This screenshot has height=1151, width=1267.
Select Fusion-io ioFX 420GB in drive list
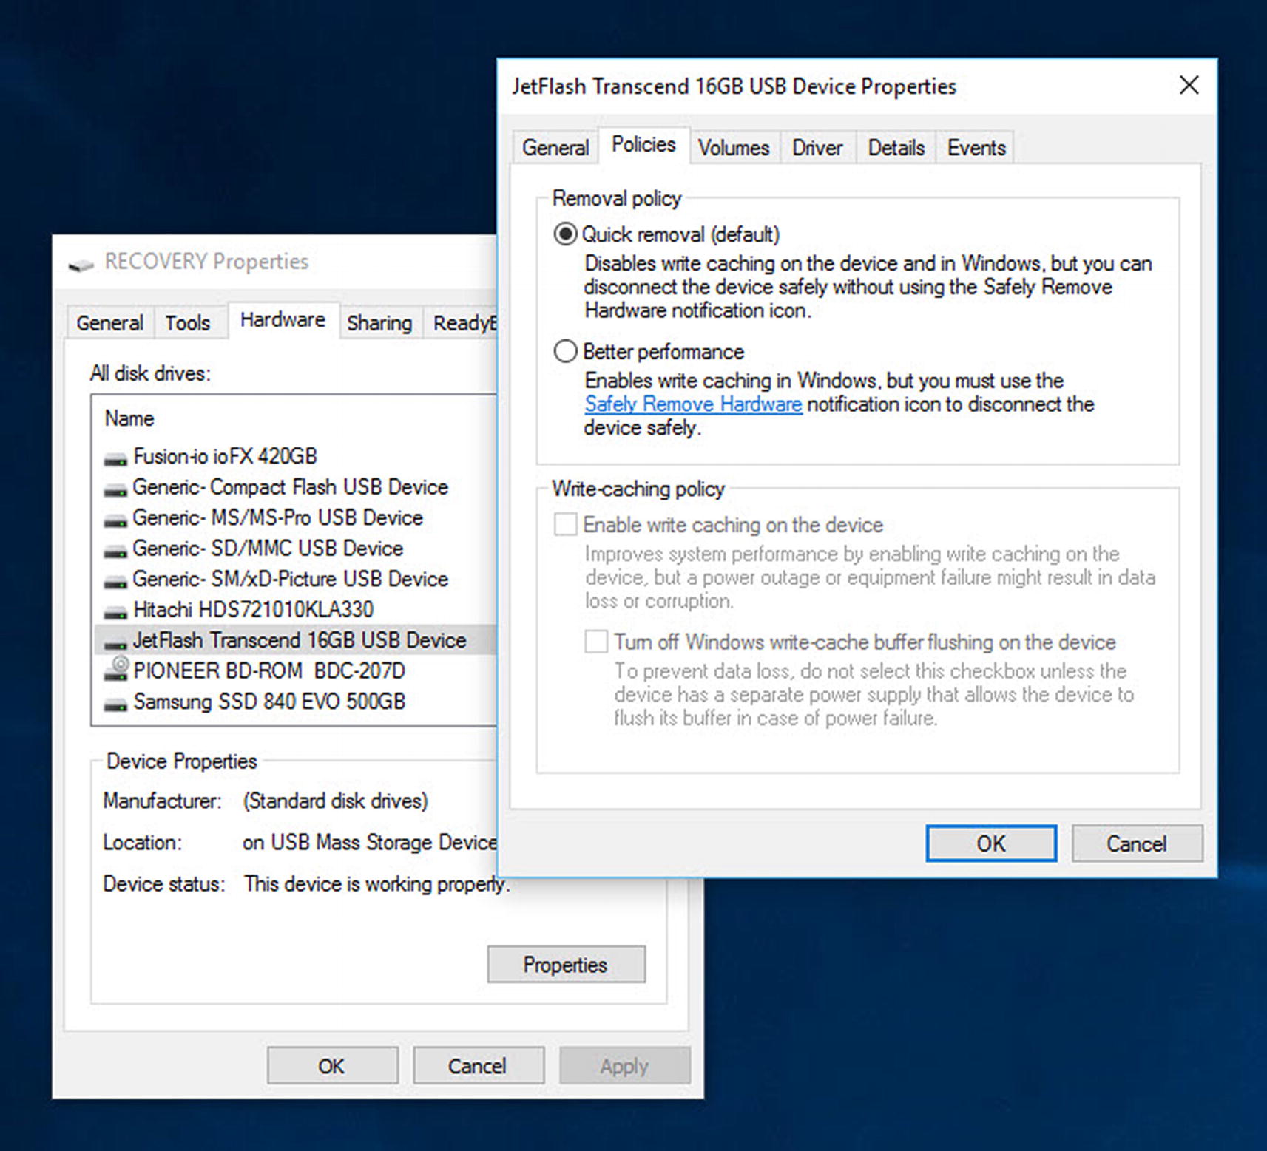click(296, 457)
